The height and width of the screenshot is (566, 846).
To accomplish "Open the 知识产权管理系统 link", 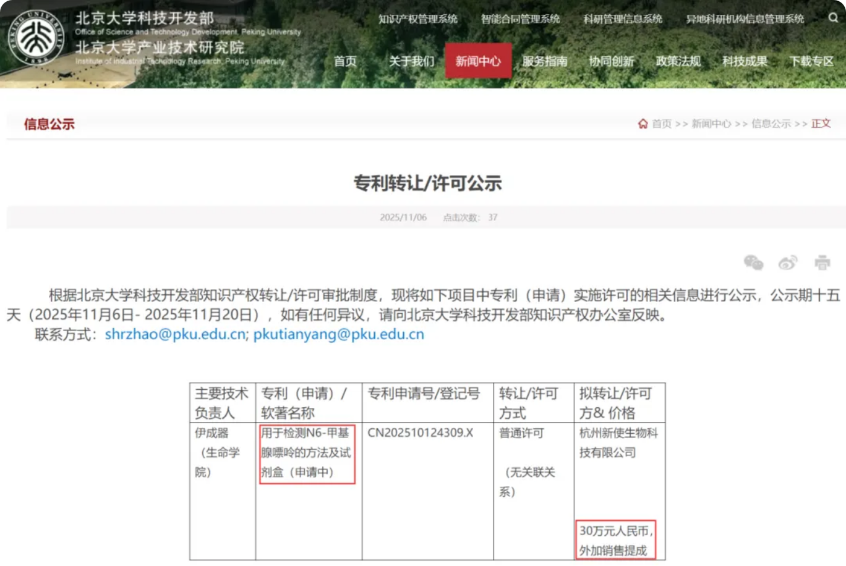I will click(x=418, y=19).
